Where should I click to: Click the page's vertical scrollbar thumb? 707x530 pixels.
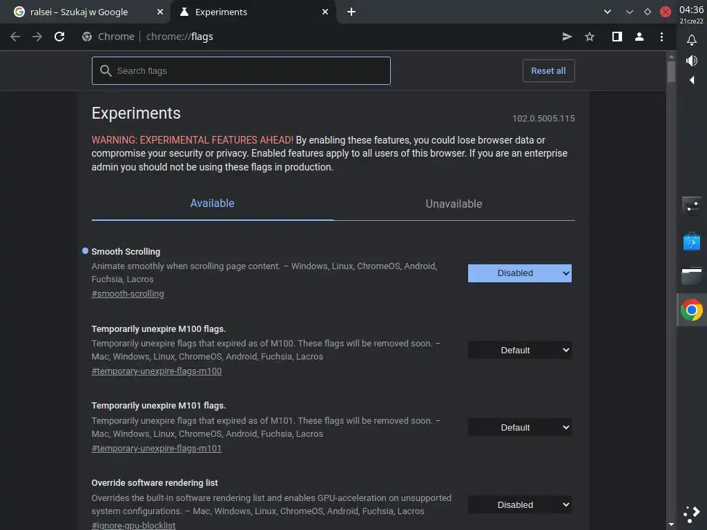tap(671, 72)
